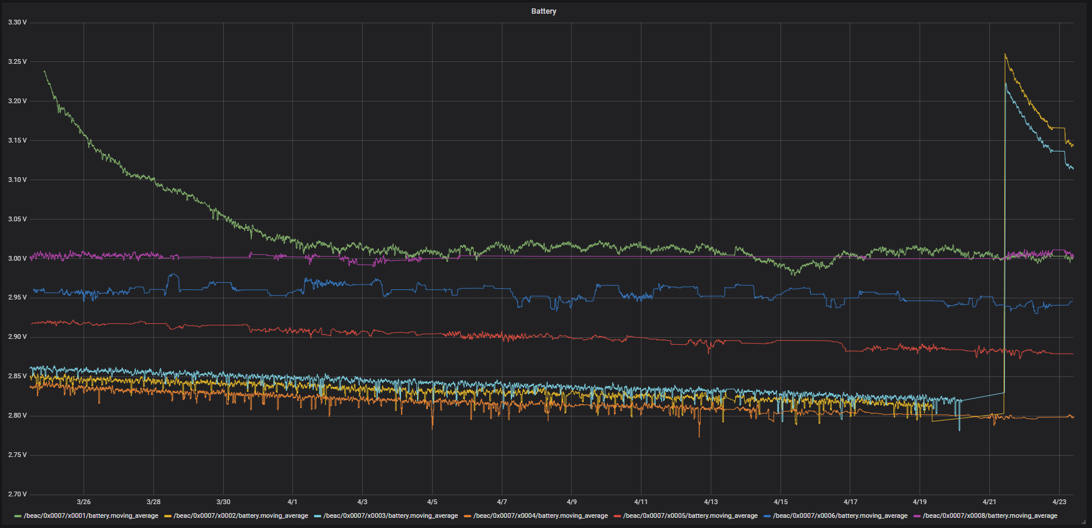
Task: Toggle x0001 battery series in legend
Action: [x=91, y=516]
